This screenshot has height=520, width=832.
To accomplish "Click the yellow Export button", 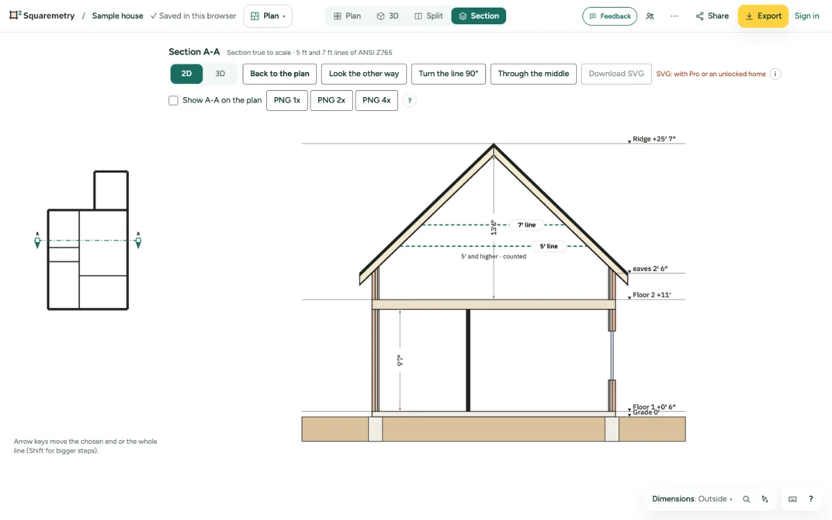I will coord(763,16).
